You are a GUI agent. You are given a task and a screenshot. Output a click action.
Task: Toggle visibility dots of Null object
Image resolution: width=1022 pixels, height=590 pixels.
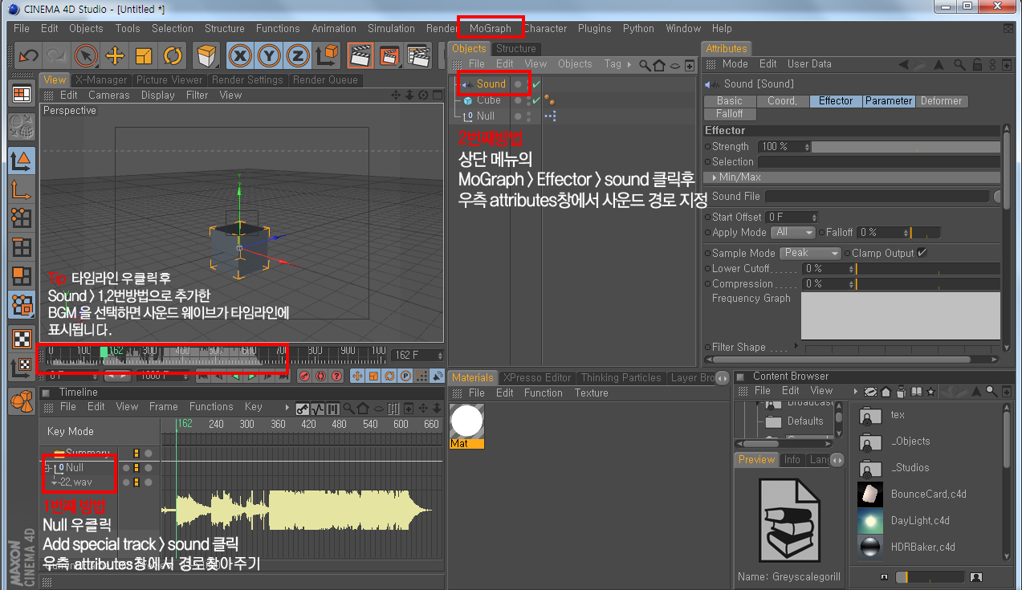[x=527, y=116]
